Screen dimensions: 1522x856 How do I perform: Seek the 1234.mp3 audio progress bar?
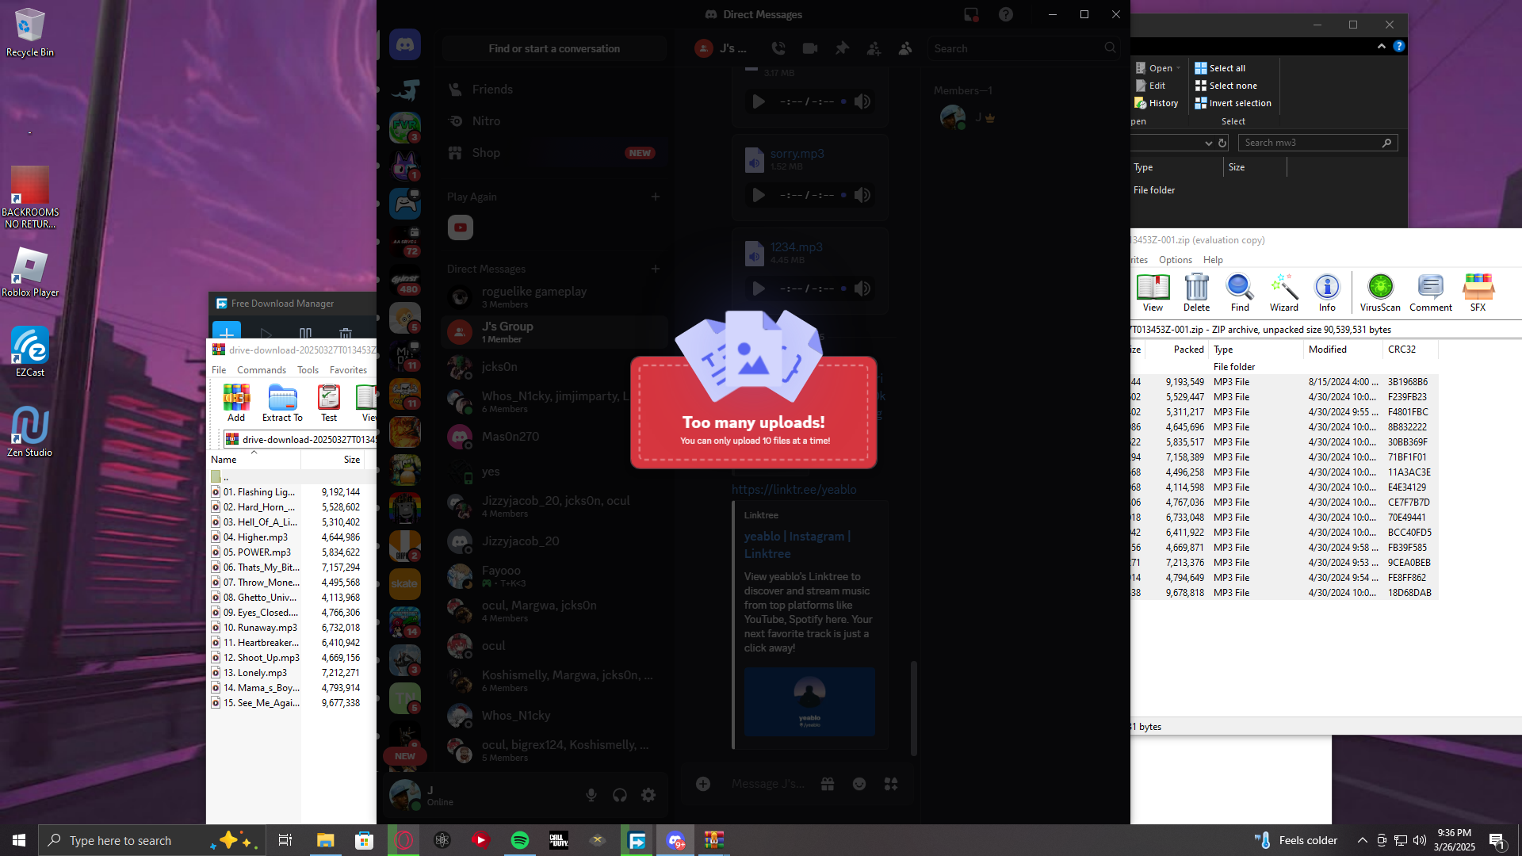(843, 289)
